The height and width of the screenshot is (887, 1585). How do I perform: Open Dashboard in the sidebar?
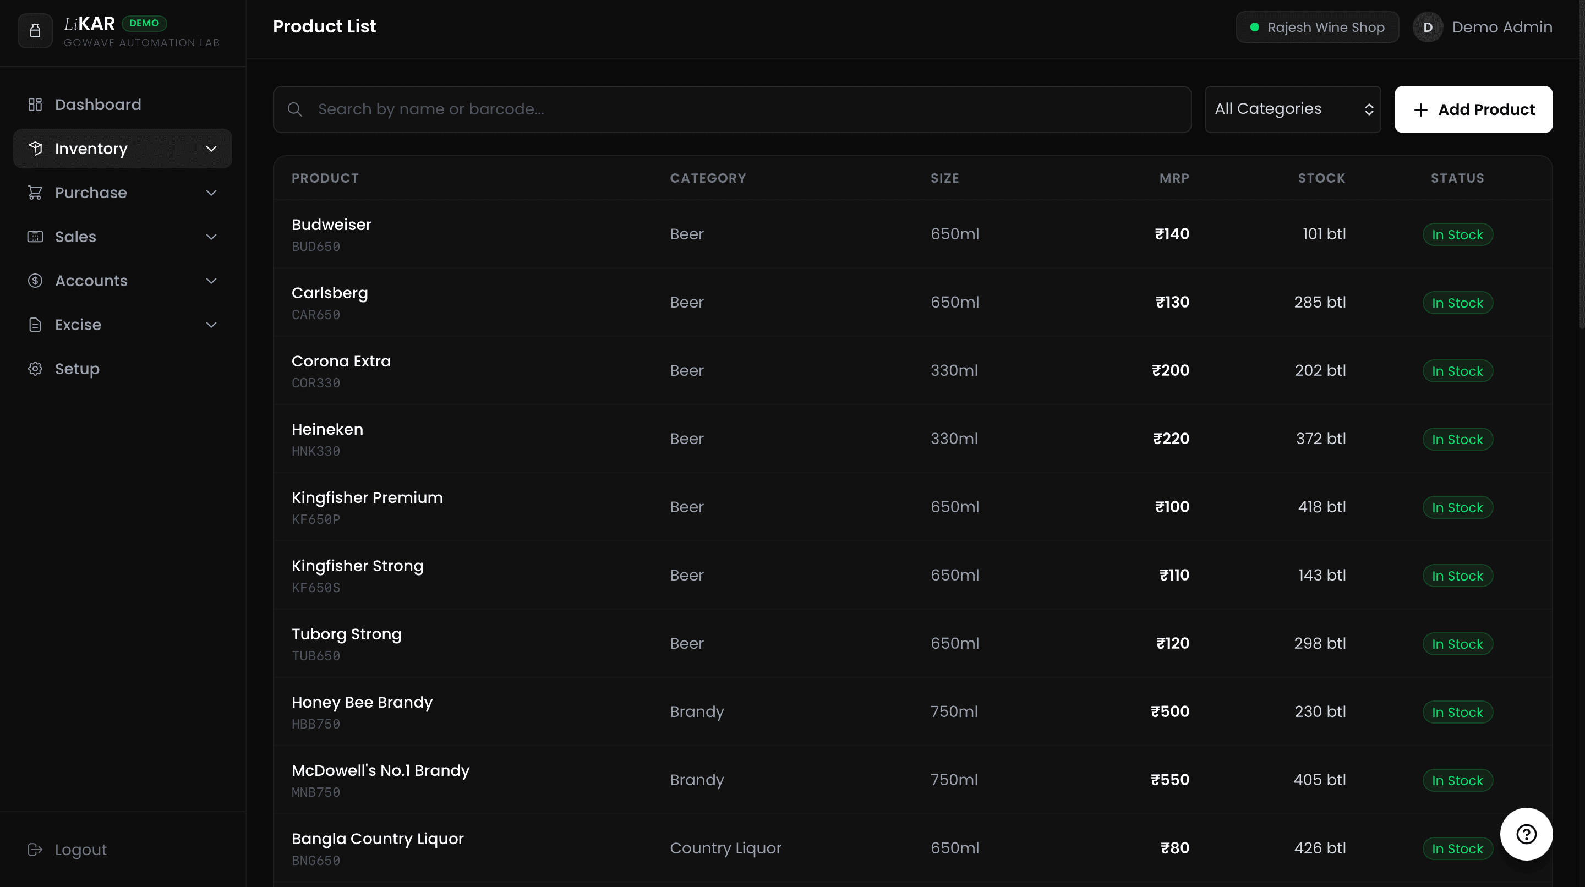(x=123, y=105)
